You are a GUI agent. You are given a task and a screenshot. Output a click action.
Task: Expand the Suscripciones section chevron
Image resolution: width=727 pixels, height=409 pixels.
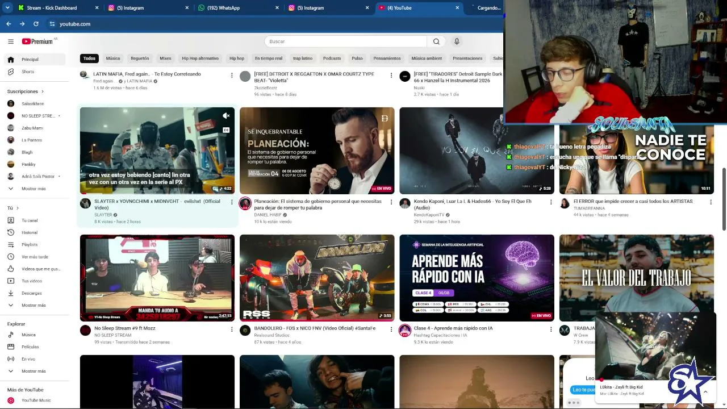[42, 91]
